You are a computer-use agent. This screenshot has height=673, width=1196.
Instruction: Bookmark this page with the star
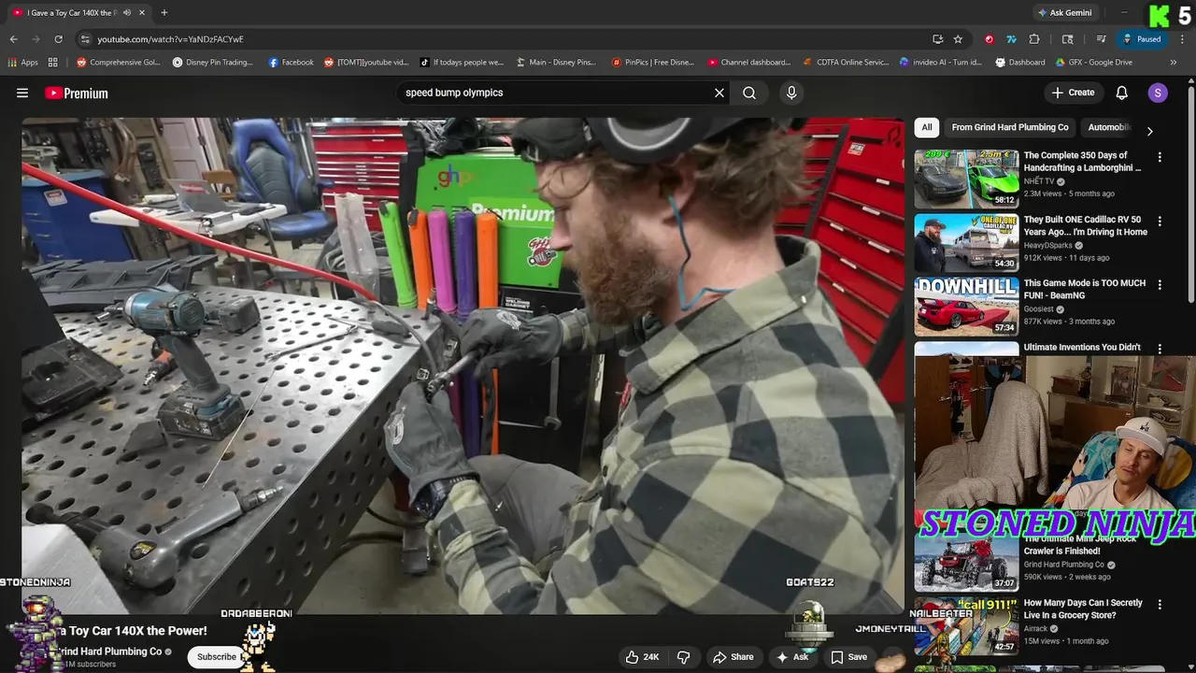point(958,39)
